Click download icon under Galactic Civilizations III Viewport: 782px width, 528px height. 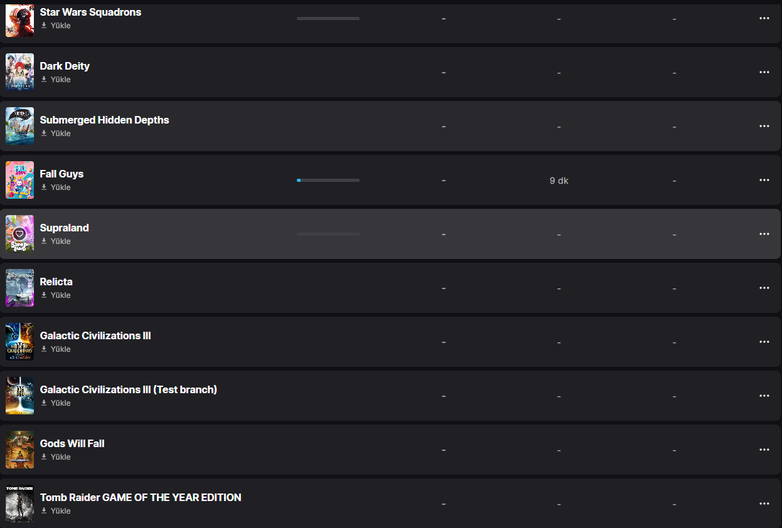44,349
